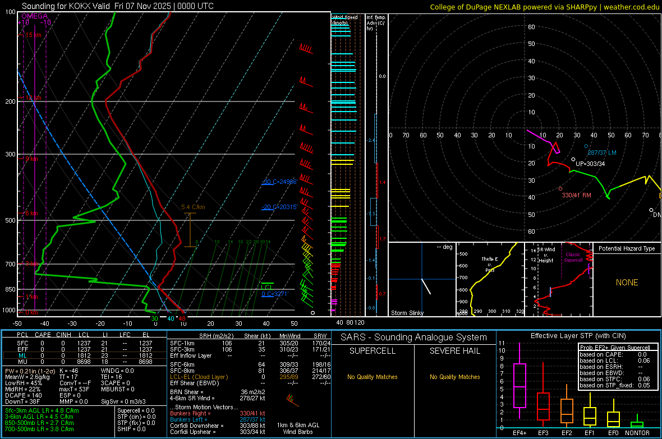Click the SigSvr = 0 m3/s3 value
The height and width of the screenshot is (439, 662).
[123, 401]
